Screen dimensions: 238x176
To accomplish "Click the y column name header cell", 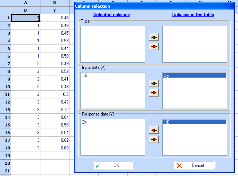I will click(55, 10).
